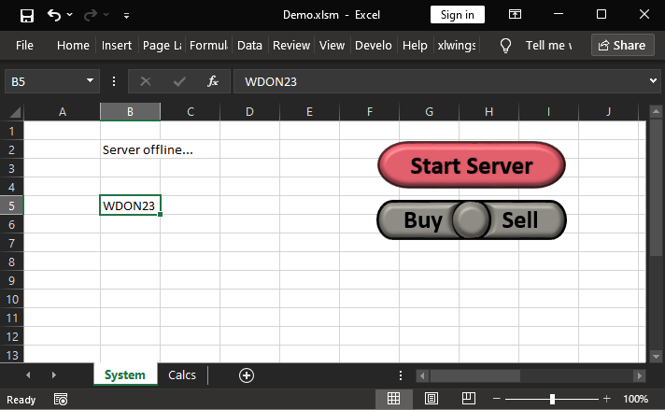This screenshot has height=410, width=665.
Task: Click the Undo arrow icon
Action: click(54, 15)
